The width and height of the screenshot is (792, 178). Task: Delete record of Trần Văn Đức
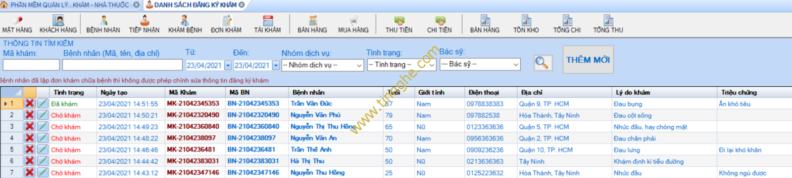(x=30, y=104)
